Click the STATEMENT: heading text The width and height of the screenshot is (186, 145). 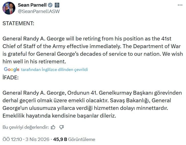tap(18, 23)
